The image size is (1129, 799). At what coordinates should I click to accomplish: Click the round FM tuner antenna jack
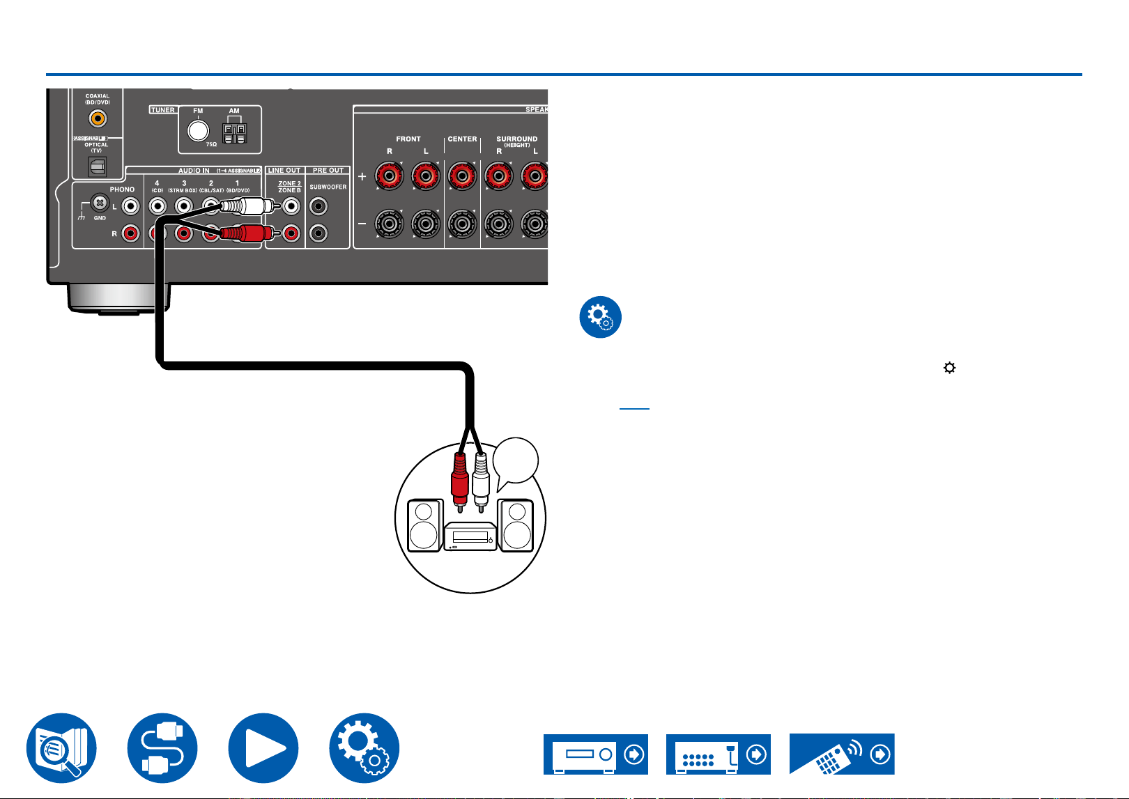coord(198,130)
